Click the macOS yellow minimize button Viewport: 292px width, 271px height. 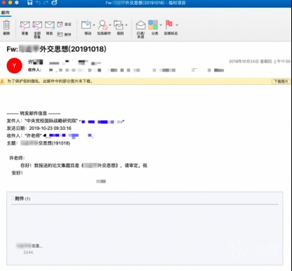pyautogui.click(x=10, y=3)
